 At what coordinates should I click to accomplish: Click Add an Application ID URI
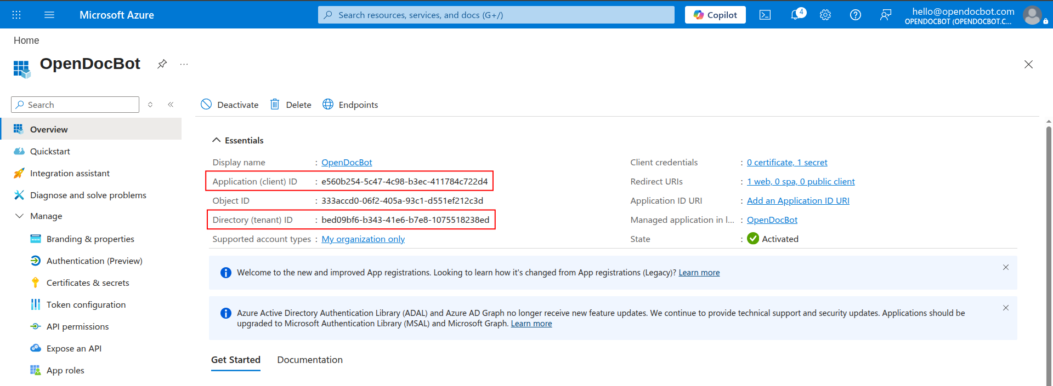pos(798,201)
